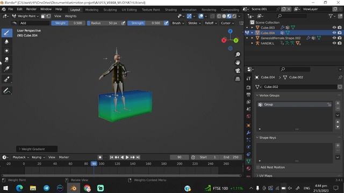Open the Weights menu
Screen dimensions: 344x193
click(70, 16)
